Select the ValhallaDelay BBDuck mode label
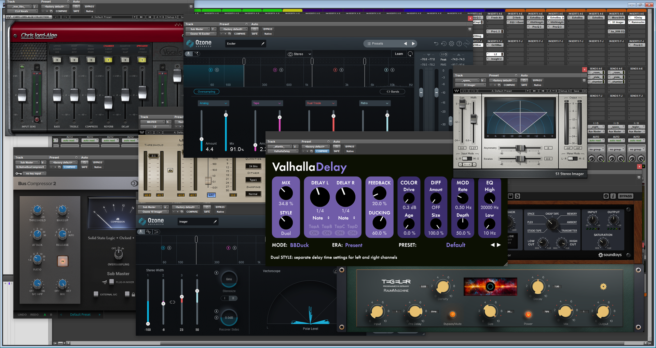Viewport: 656px width, 348px height. (299, 245)
